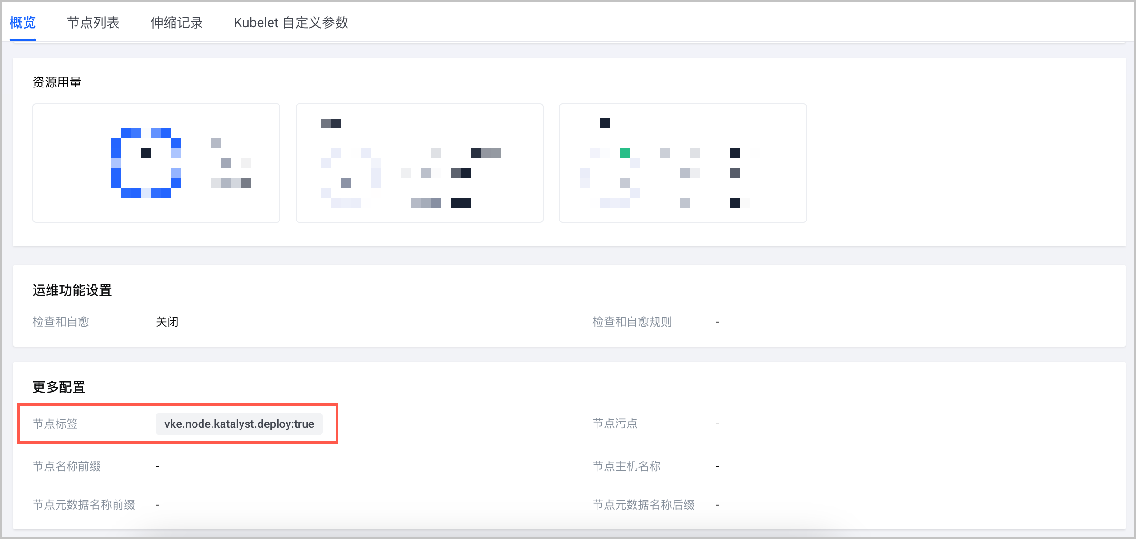Click the 节点污点 field label
Viewport: 1136px width, 539px height.
pos(615,423)
